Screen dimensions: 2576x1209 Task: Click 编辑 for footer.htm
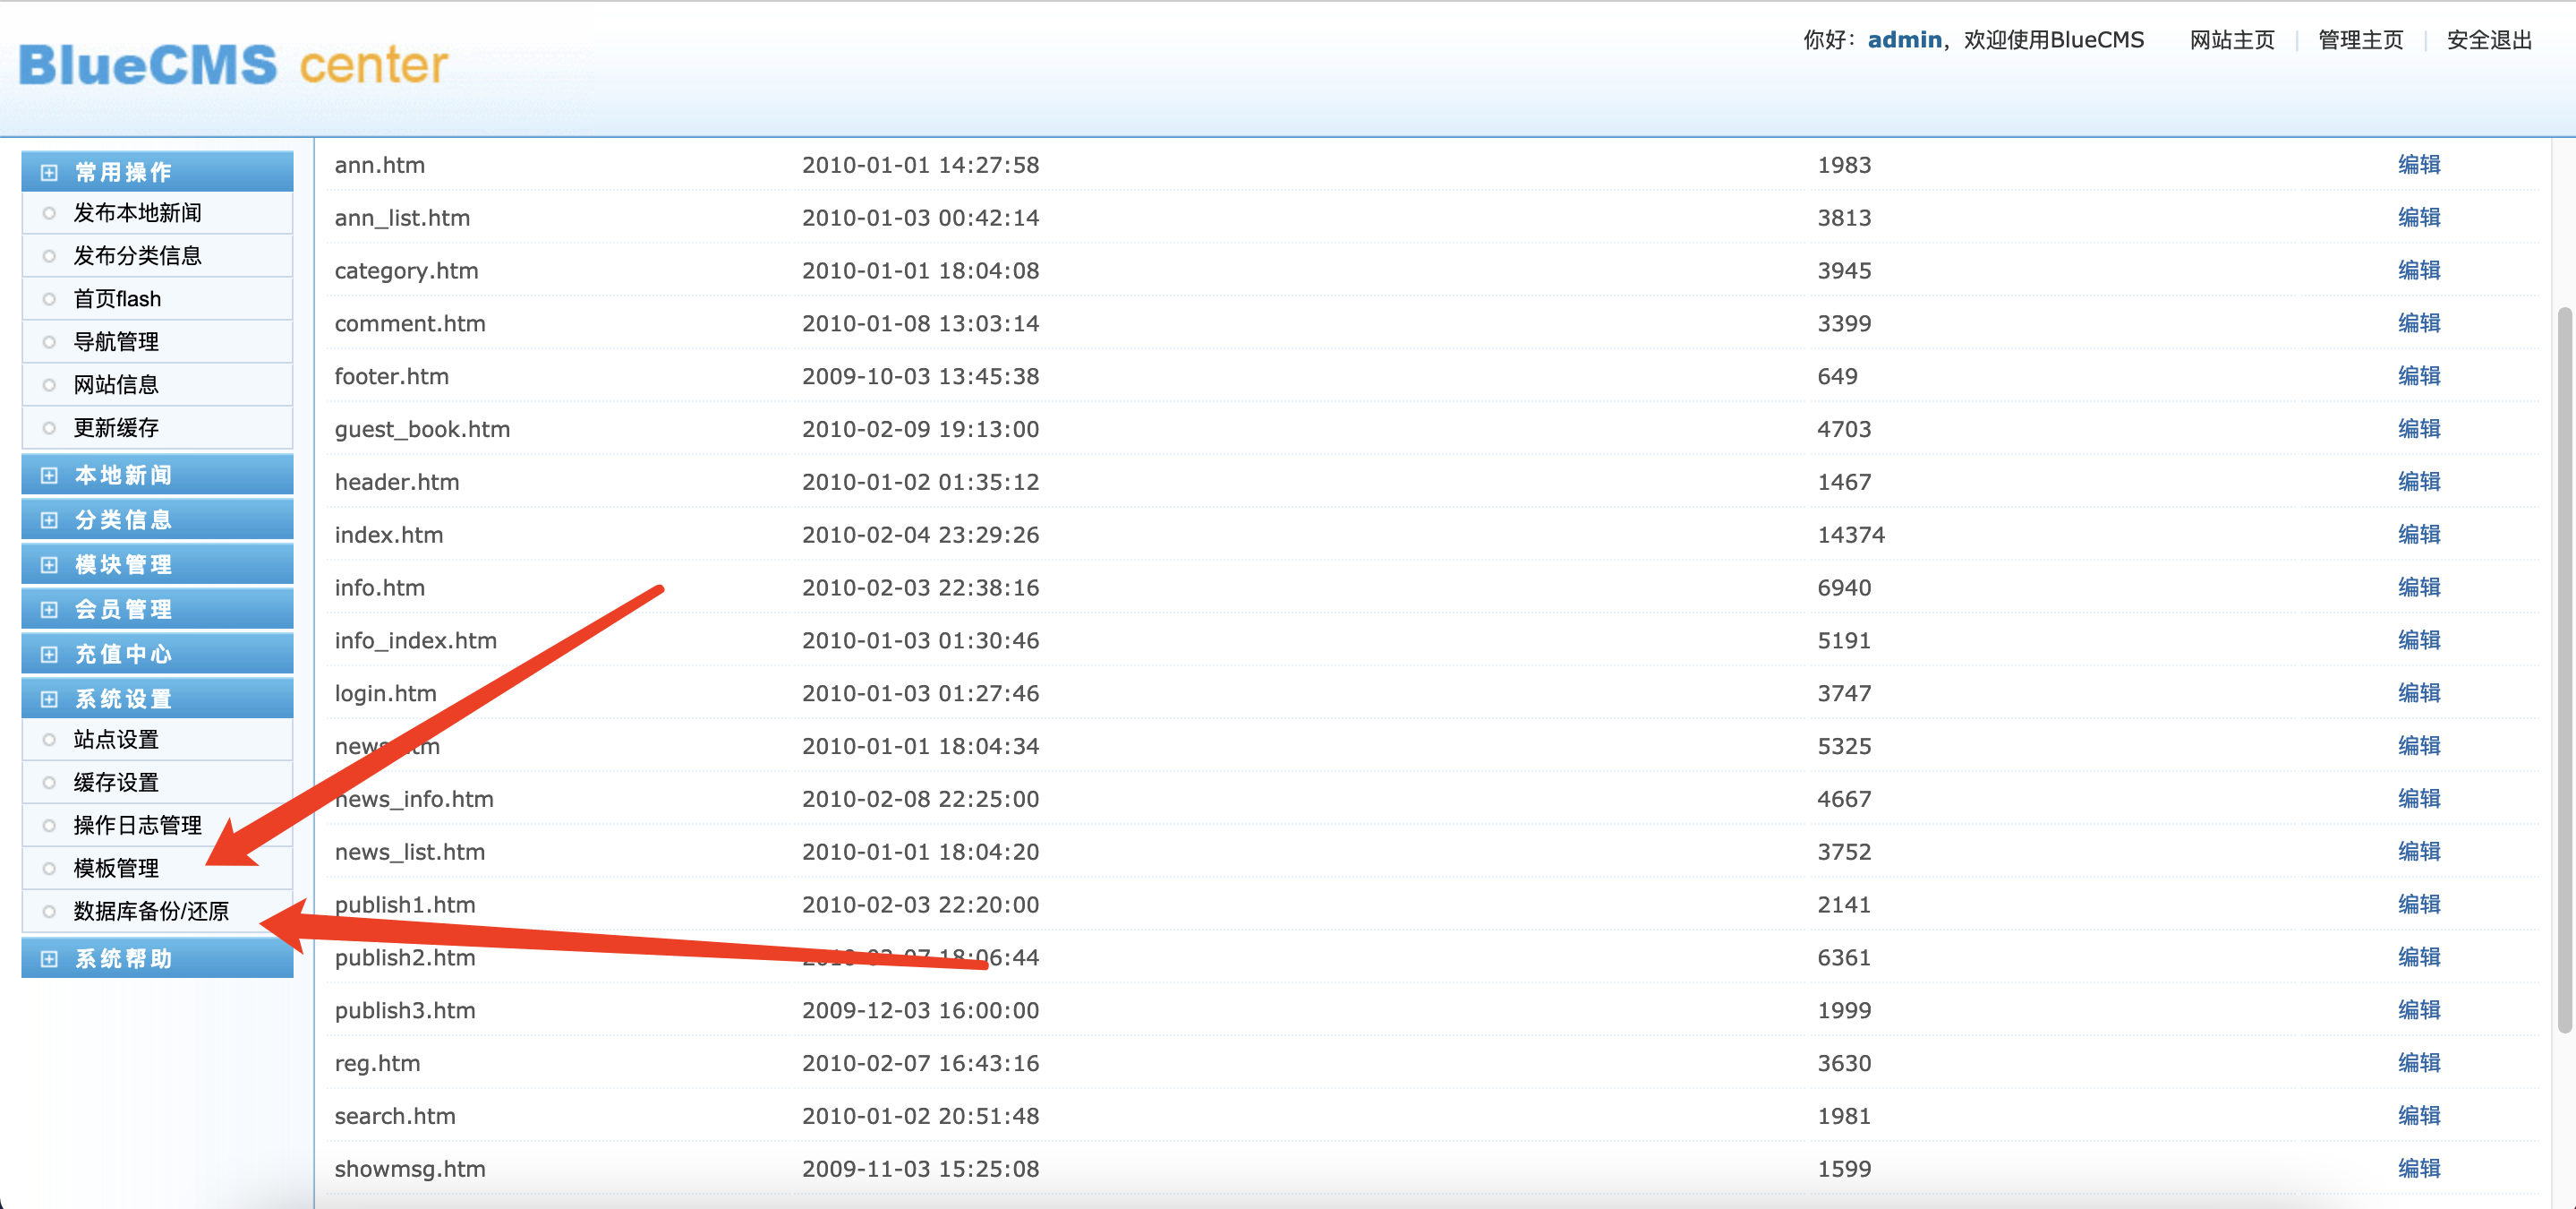click(x=2418, y=376)
